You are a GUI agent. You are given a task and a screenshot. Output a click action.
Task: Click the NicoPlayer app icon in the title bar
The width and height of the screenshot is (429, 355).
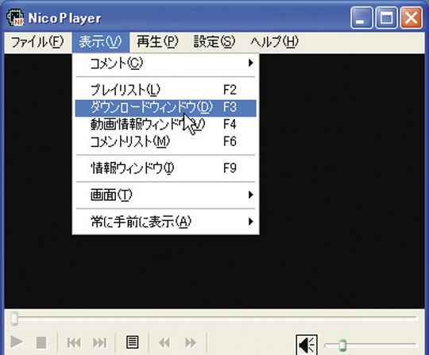(x=15, y=17)
